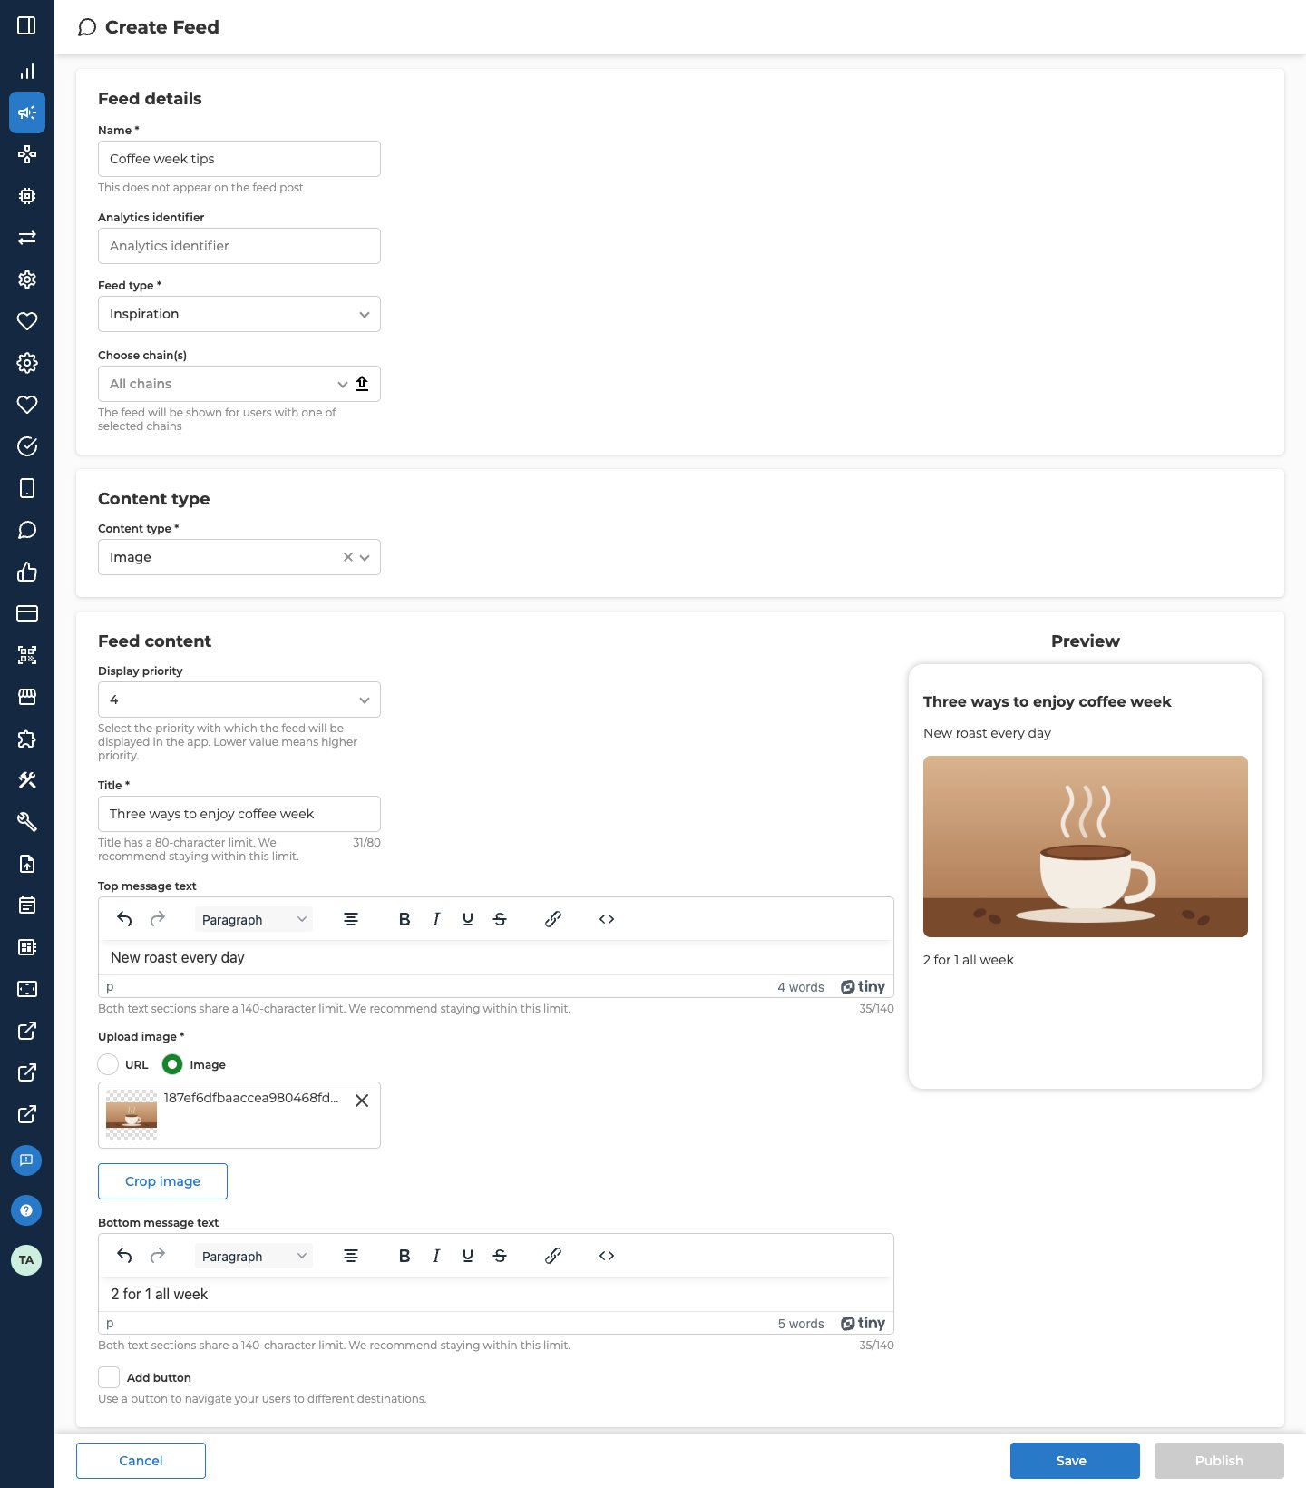
Task: Open the store icon in sidebar
Action: [x=27, y=697]
